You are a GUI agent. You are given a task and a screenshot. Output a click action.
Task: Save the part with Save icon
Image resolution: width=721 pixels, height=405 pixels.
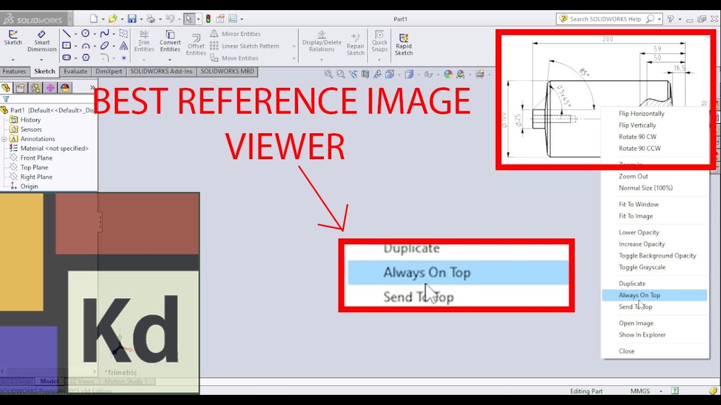[x=132, y=19]
